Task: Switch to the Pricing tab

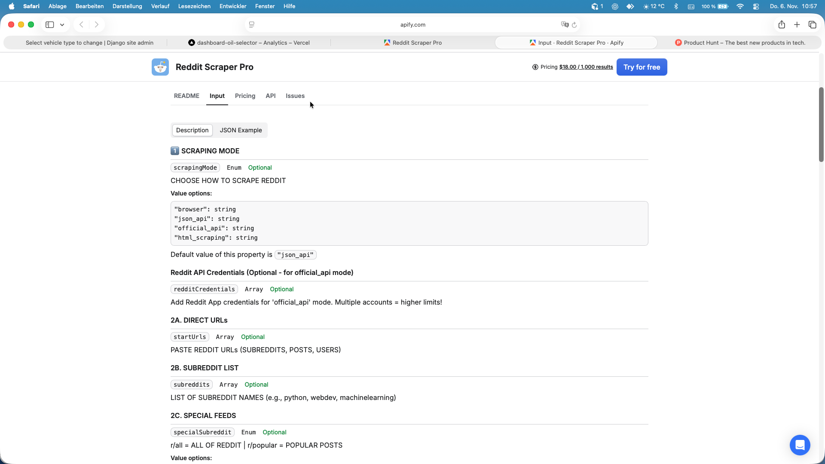Action: (245, 96)
